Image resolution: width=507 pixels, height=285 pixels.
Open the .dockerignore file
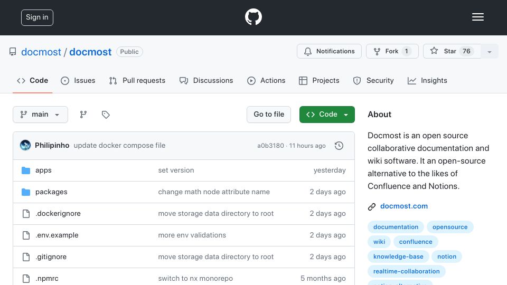point(58,214)
